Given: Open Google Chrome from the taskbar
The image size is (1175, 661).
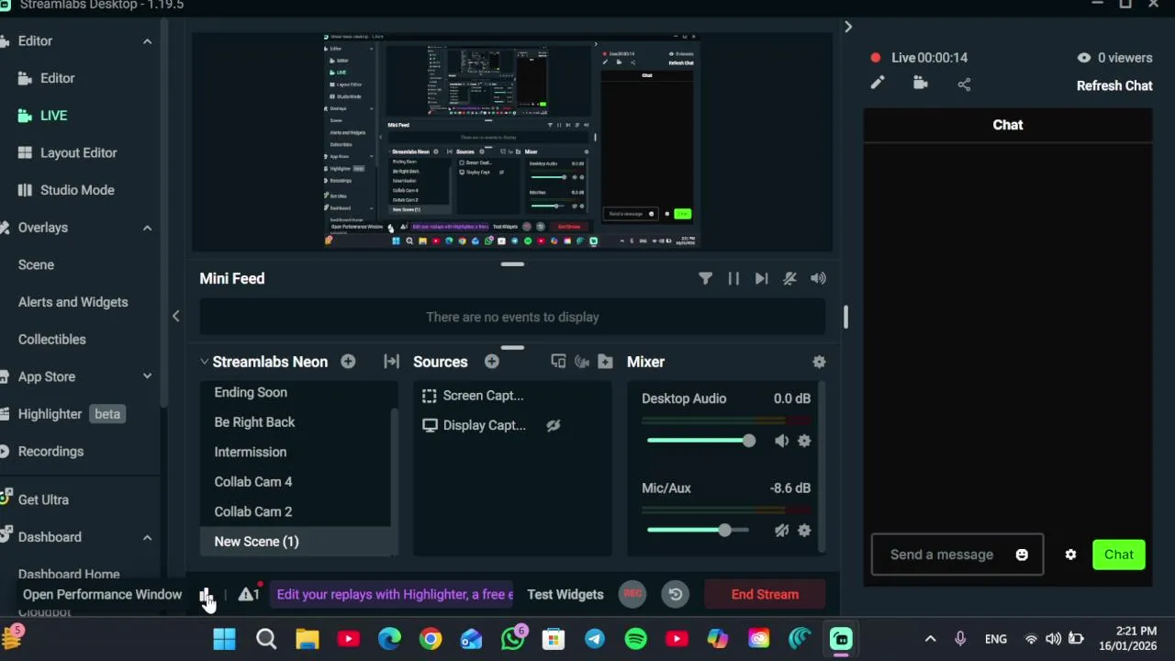Looking at the screenshot, I should [x=431, y=639].
